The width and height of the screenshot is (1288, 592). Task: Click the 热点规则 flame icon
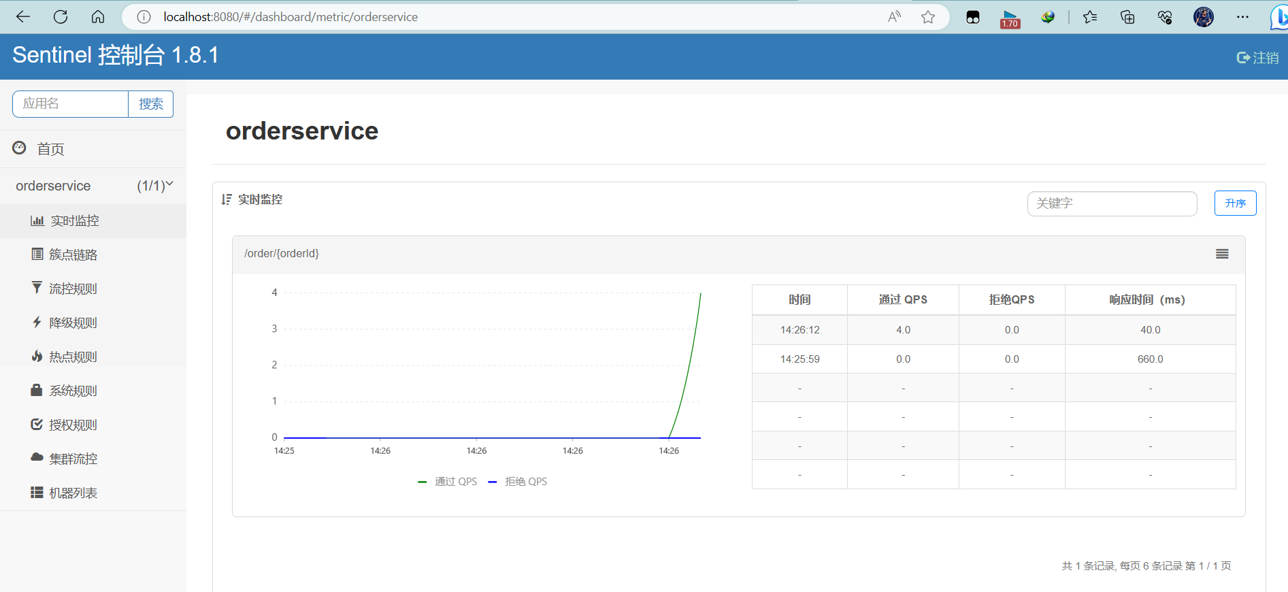pyautogui.click(x=37, y=356)
